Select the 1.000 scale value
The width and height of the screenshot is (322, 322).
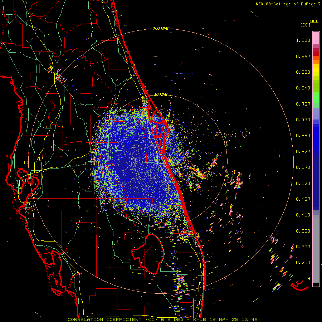coord(303,40)
